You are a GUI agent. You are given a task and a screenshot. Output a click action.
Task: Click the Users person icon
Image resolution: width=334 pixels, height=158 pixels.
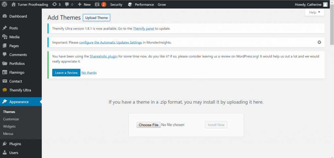(x=5, y=153)
